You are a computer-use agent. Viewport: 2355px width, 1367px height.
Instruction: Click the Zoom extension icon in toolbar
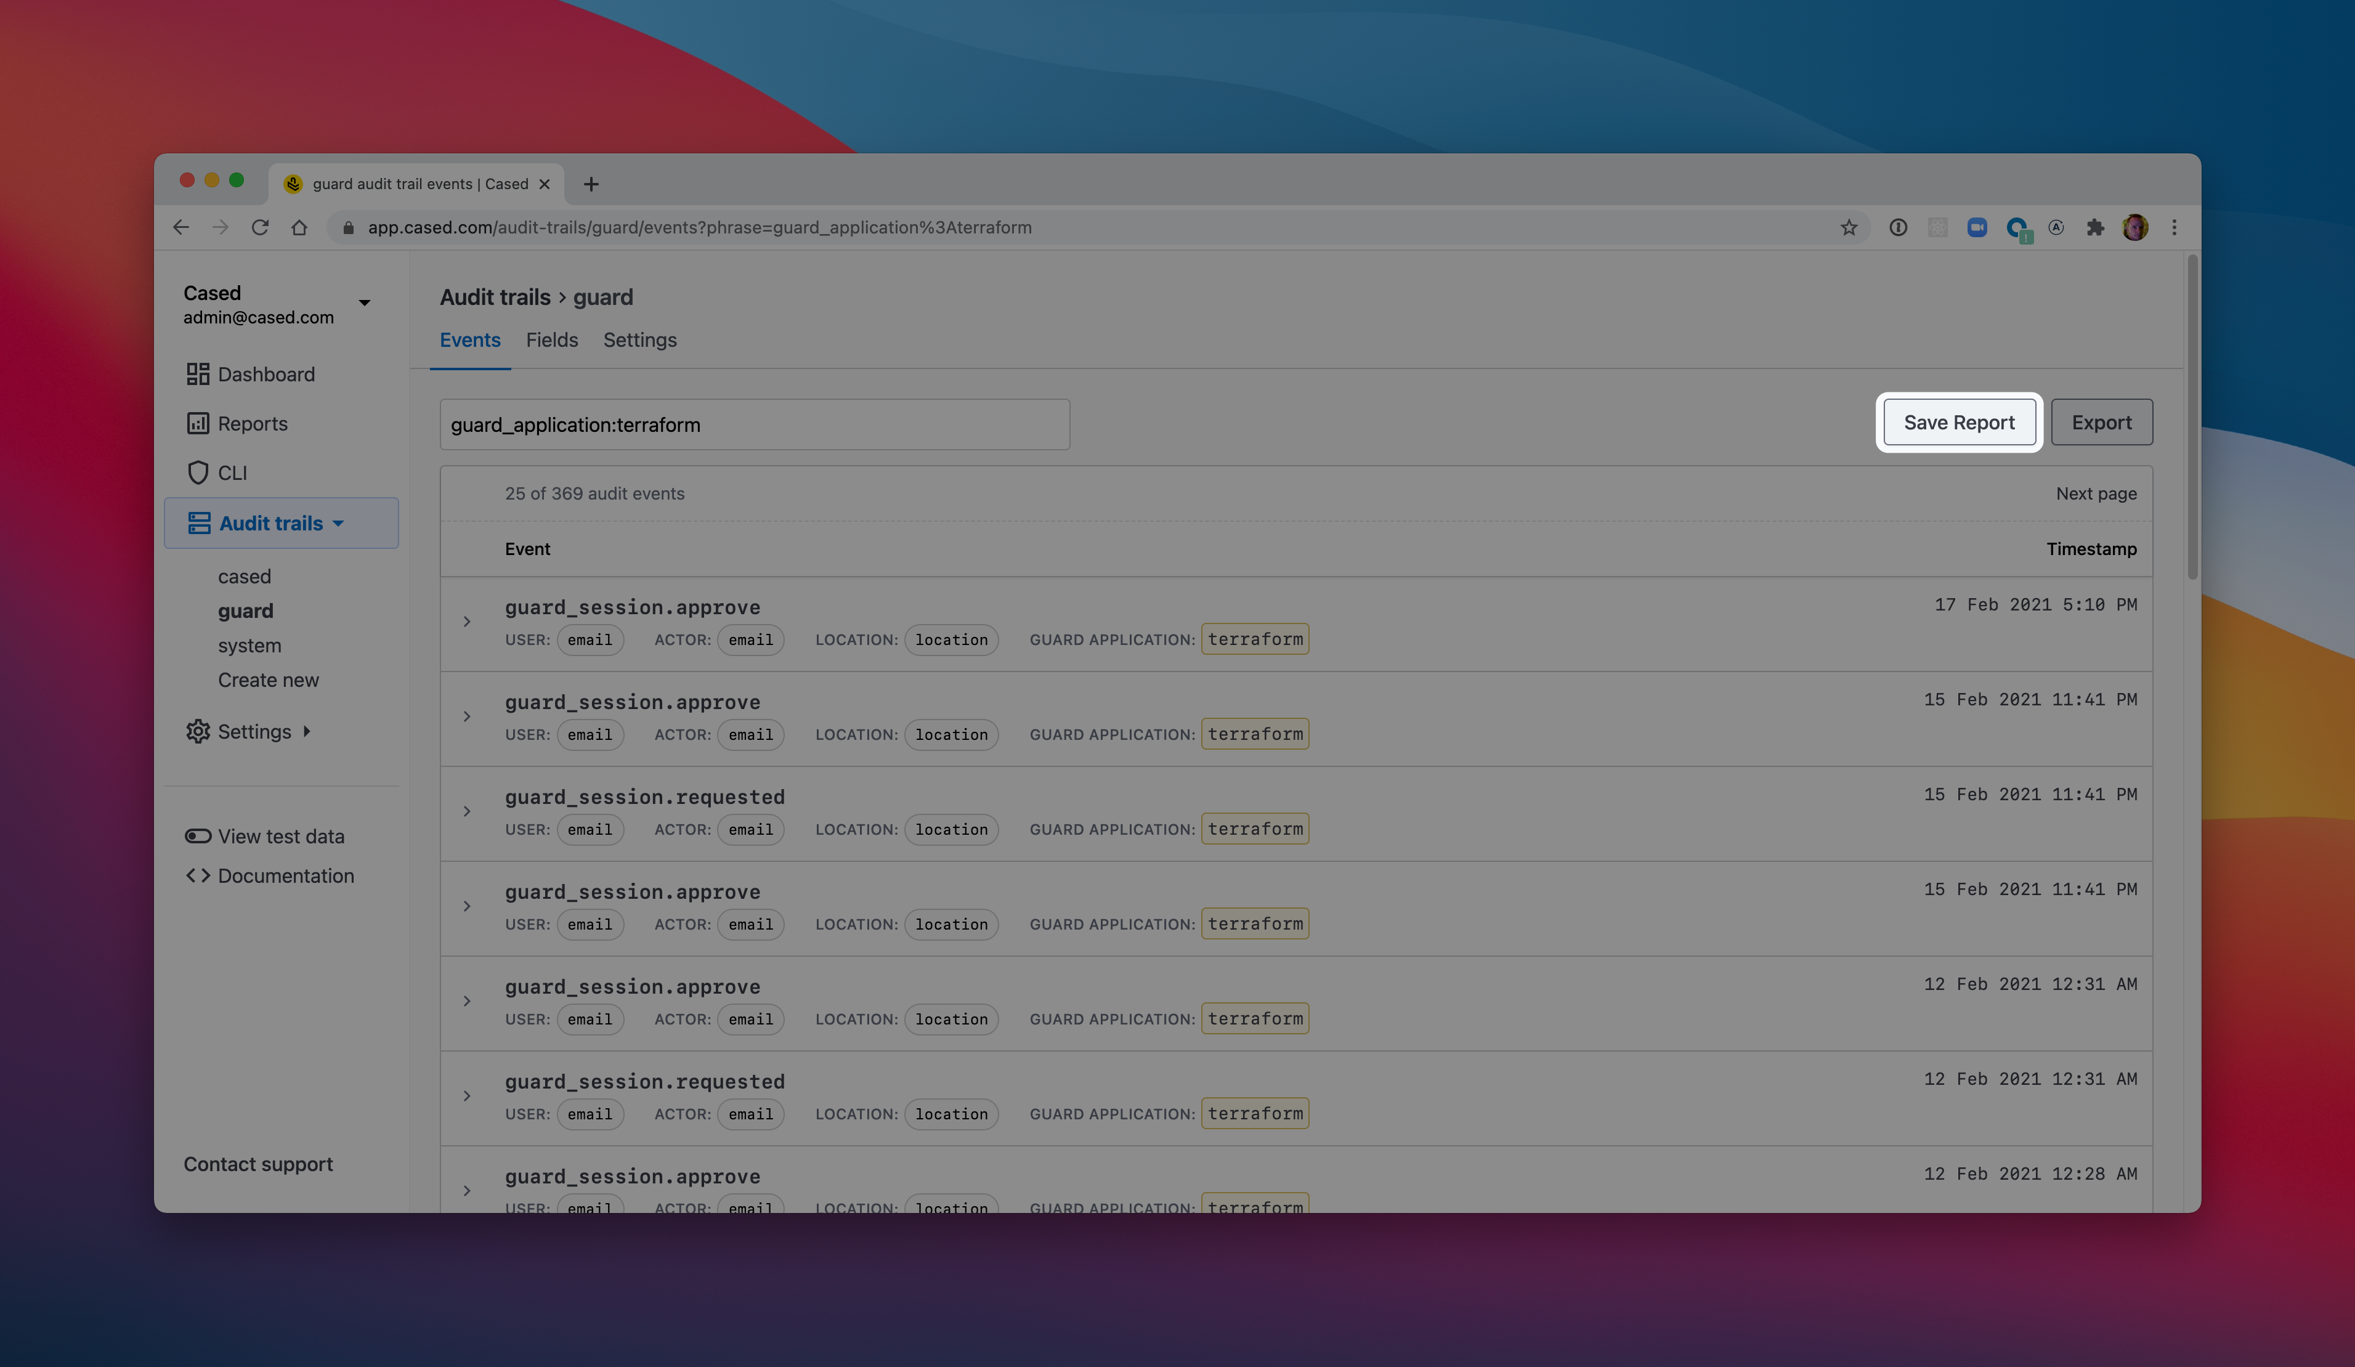click(1977, 228)
